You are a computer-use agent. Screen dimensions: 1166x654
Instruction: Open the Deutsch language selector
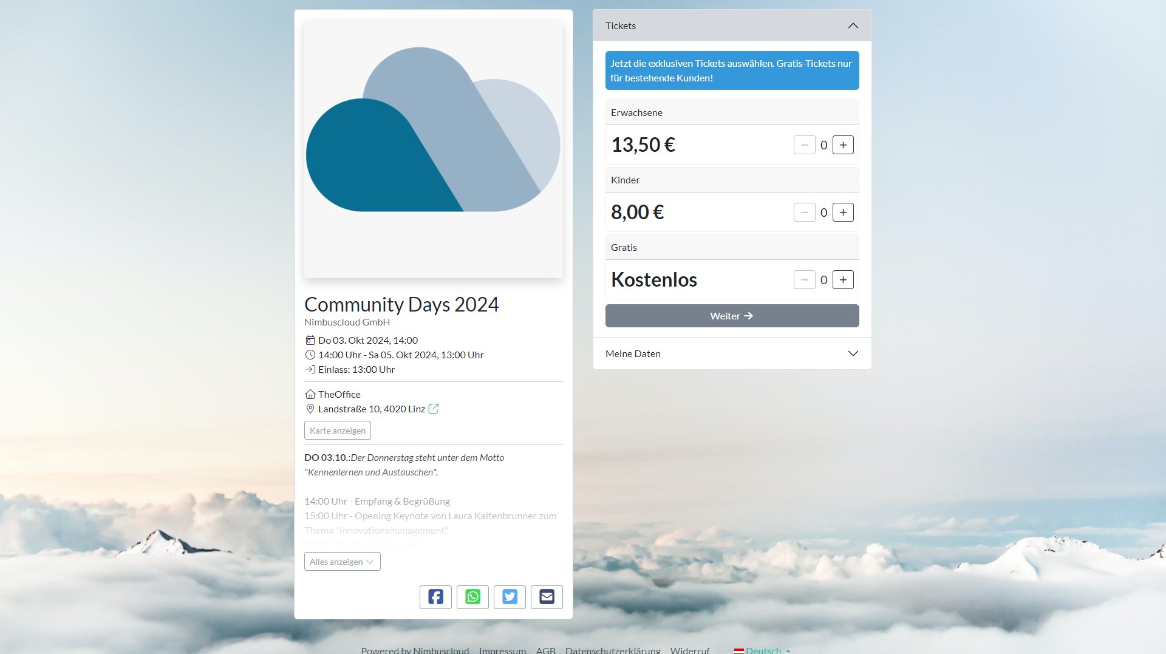(x=763, y=650)
